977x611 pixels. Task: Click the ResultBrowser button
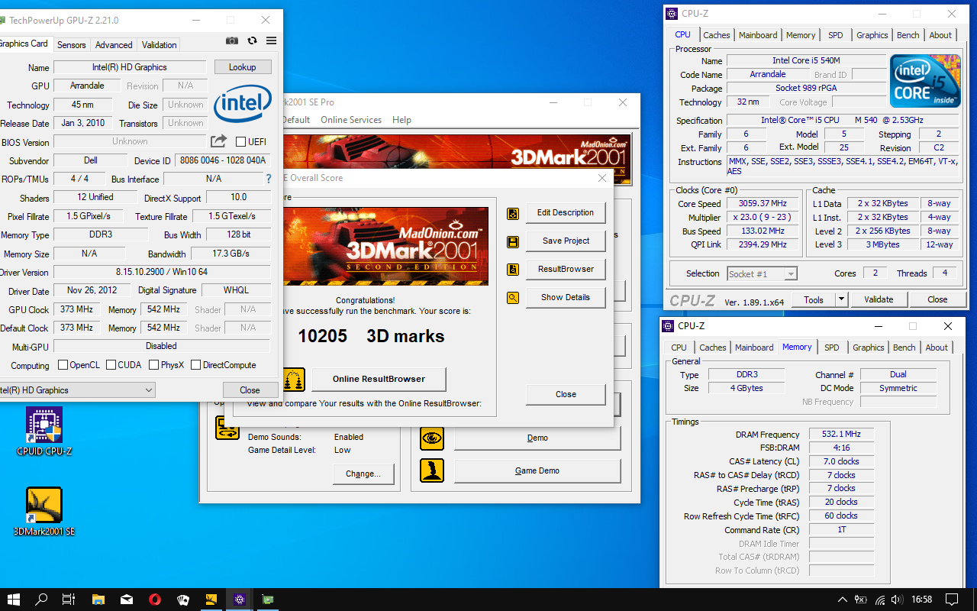[566, 270]
